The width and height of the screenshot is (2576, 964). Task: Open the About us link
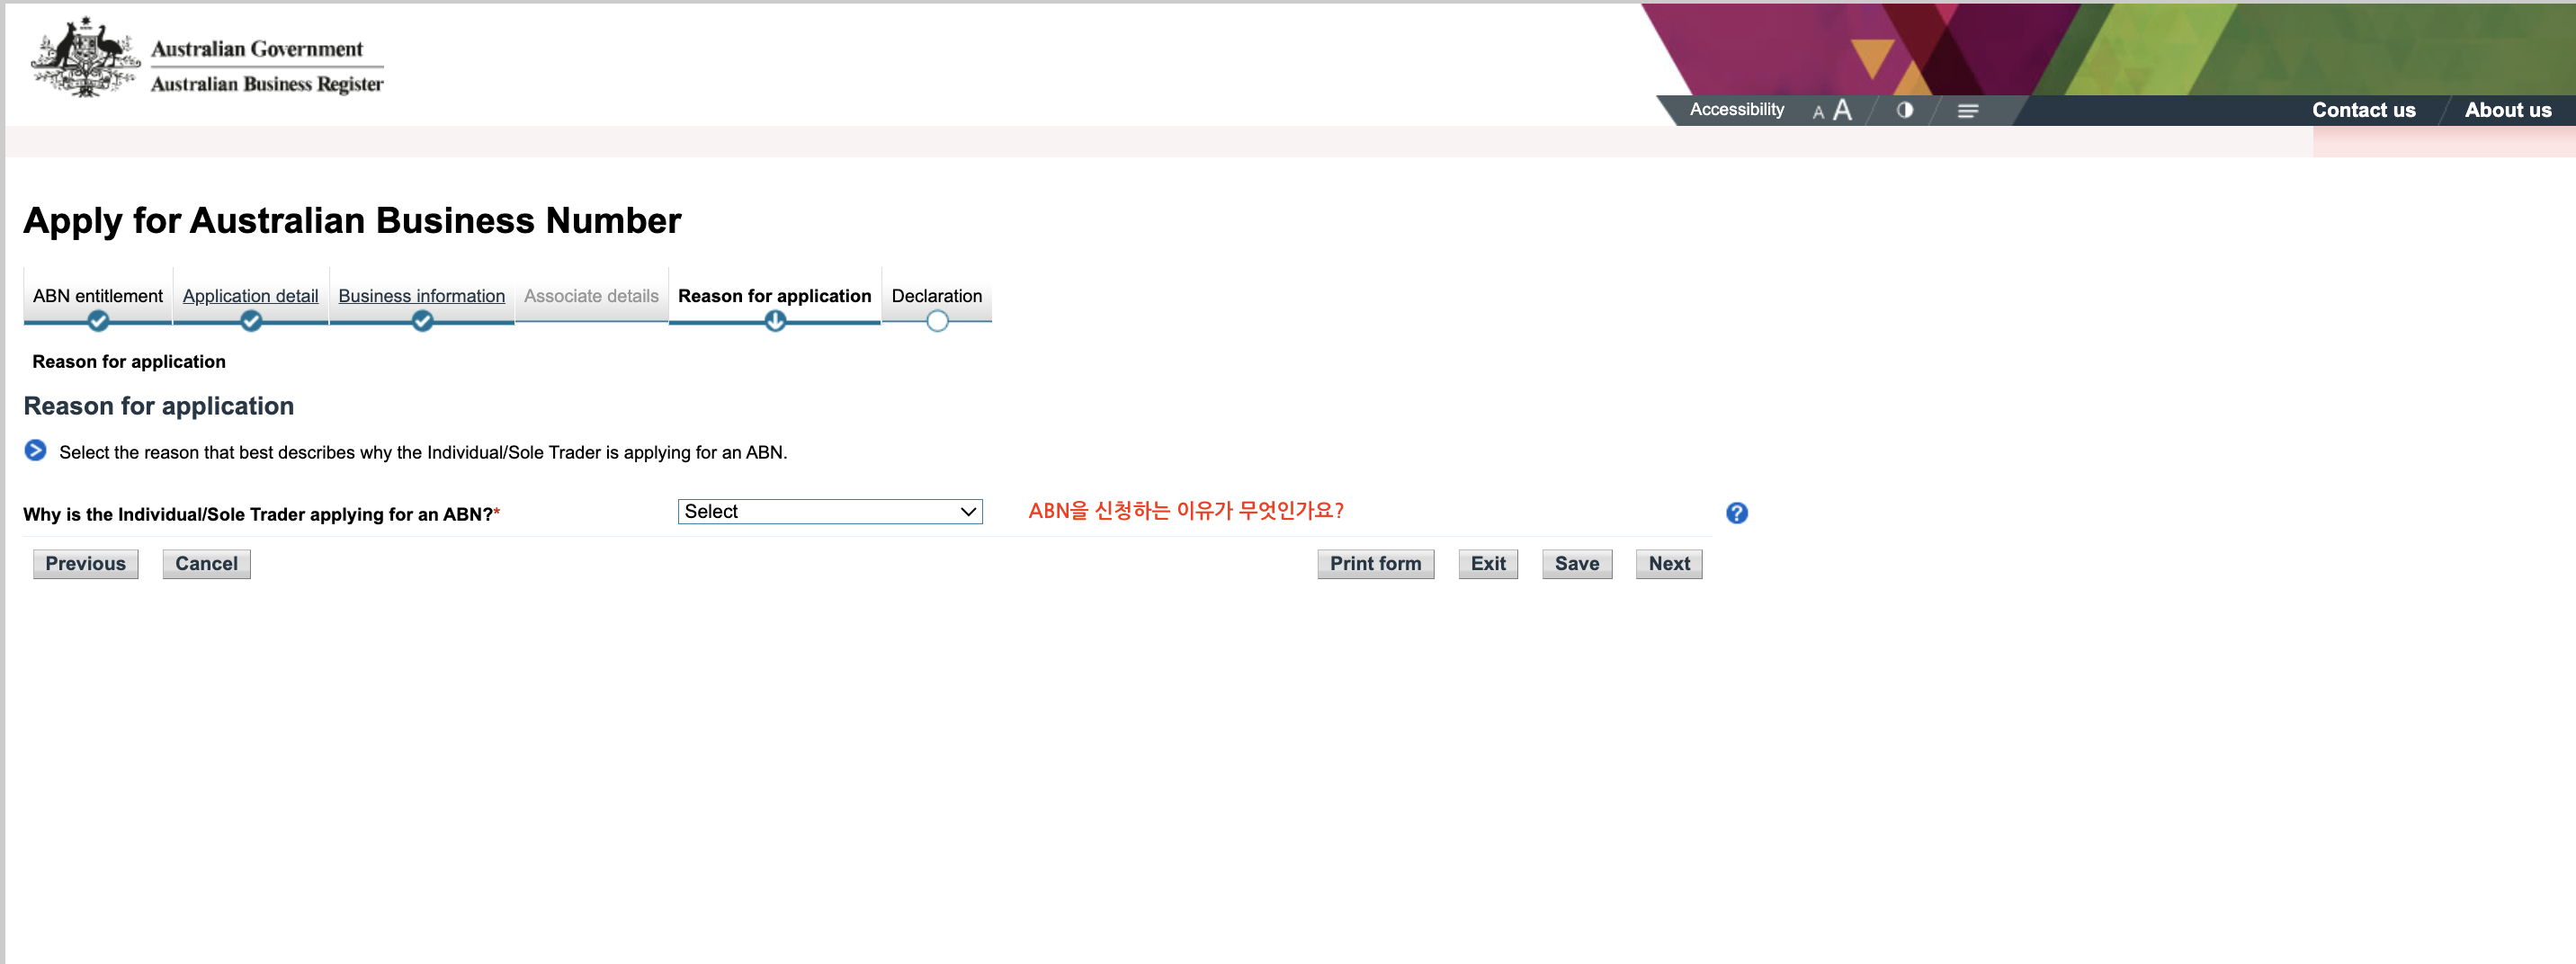(2507, 110)
